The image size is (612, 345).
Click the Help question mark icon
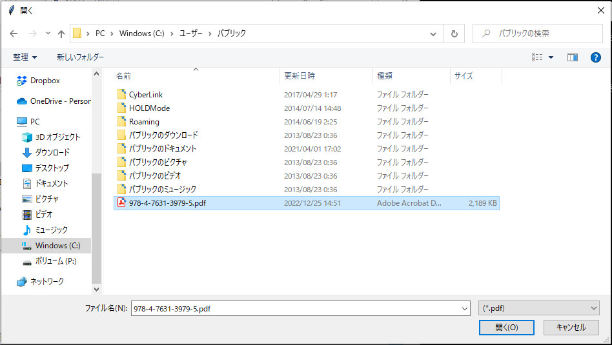click(x=596, y=57)
